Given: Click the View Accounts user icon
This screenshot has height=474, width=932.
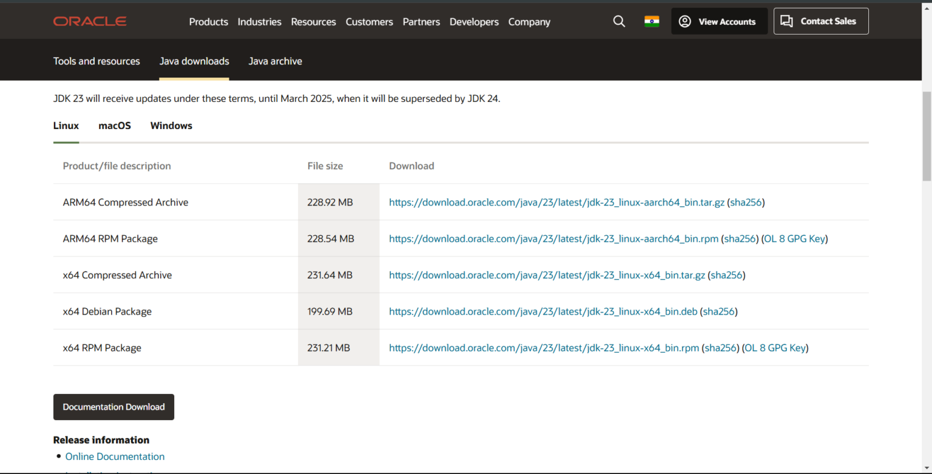Looking at the screenshot, I should [x=685, y=21].
